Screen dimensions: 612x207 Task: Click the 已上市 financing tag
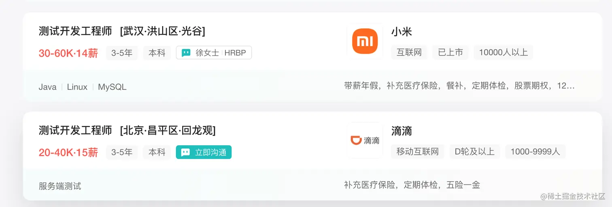coord(450,52)
